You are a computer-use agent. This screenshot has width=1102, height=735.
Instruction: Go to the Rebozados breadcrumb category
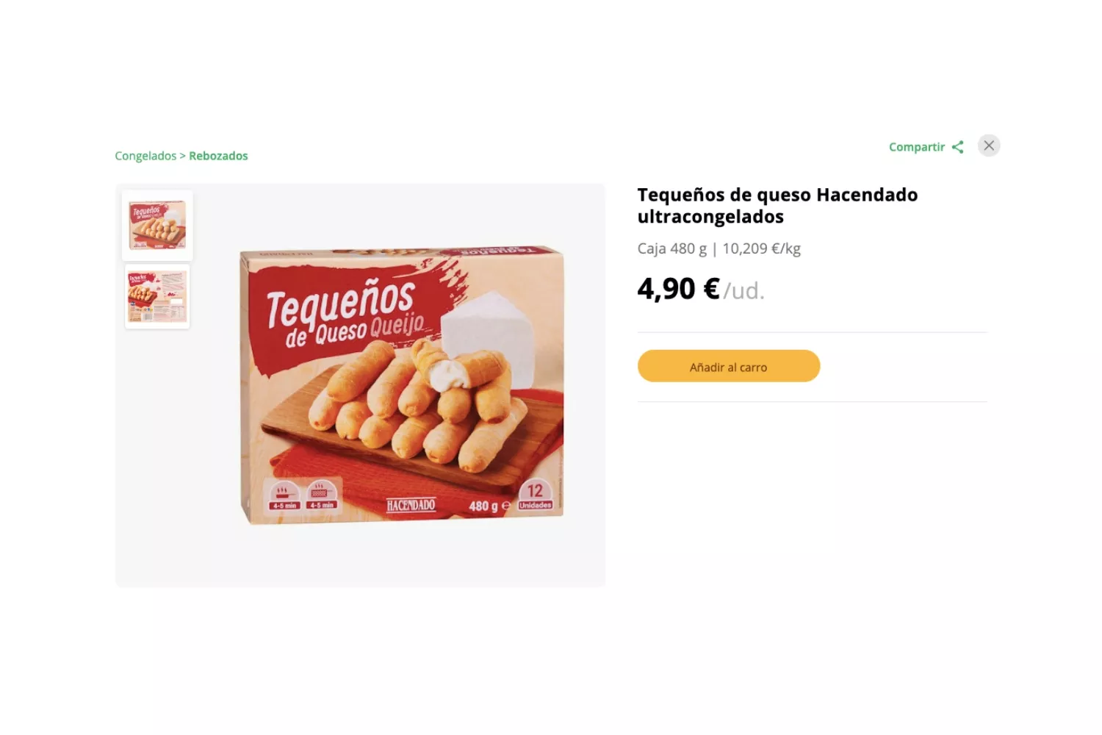click(218, 156)
